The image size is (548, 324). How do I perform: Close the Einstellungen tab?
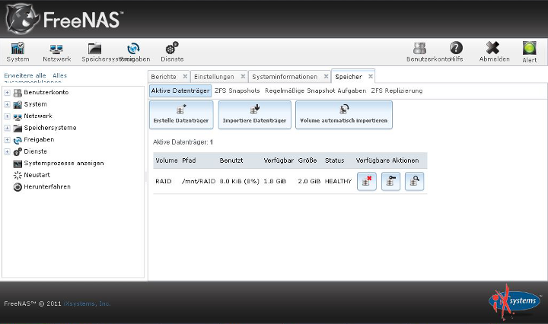tap(243, 76)
